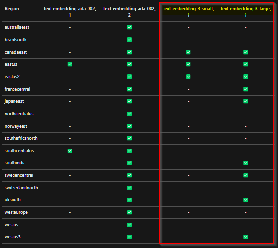Click the eastus2 text-embedding-3-small checkmark
The height and width of the screenshot is (248, 278).
(x=188, y=77)
